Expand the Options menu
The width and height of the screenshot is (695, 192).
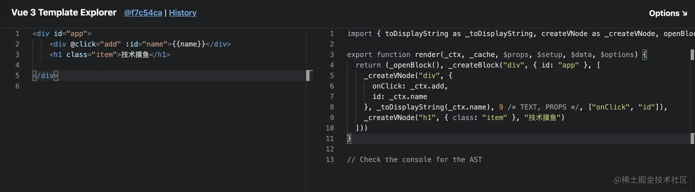[668, 13]
